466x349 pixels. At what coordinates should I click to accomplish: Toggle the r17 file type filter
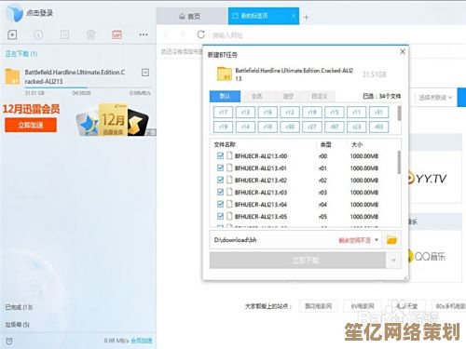[223, 113]
